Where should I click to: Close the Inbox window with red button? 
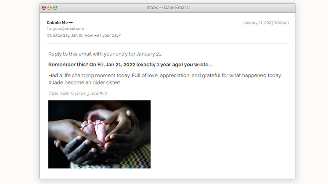point(44,8)
